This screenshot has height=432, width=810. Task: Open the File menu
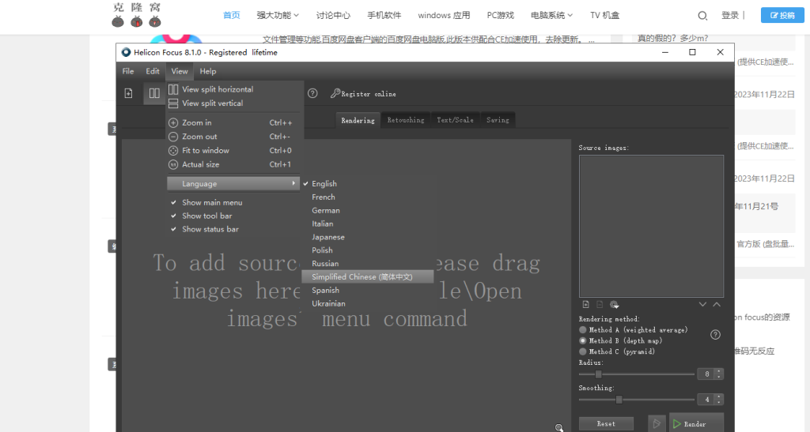click(128, 71)
